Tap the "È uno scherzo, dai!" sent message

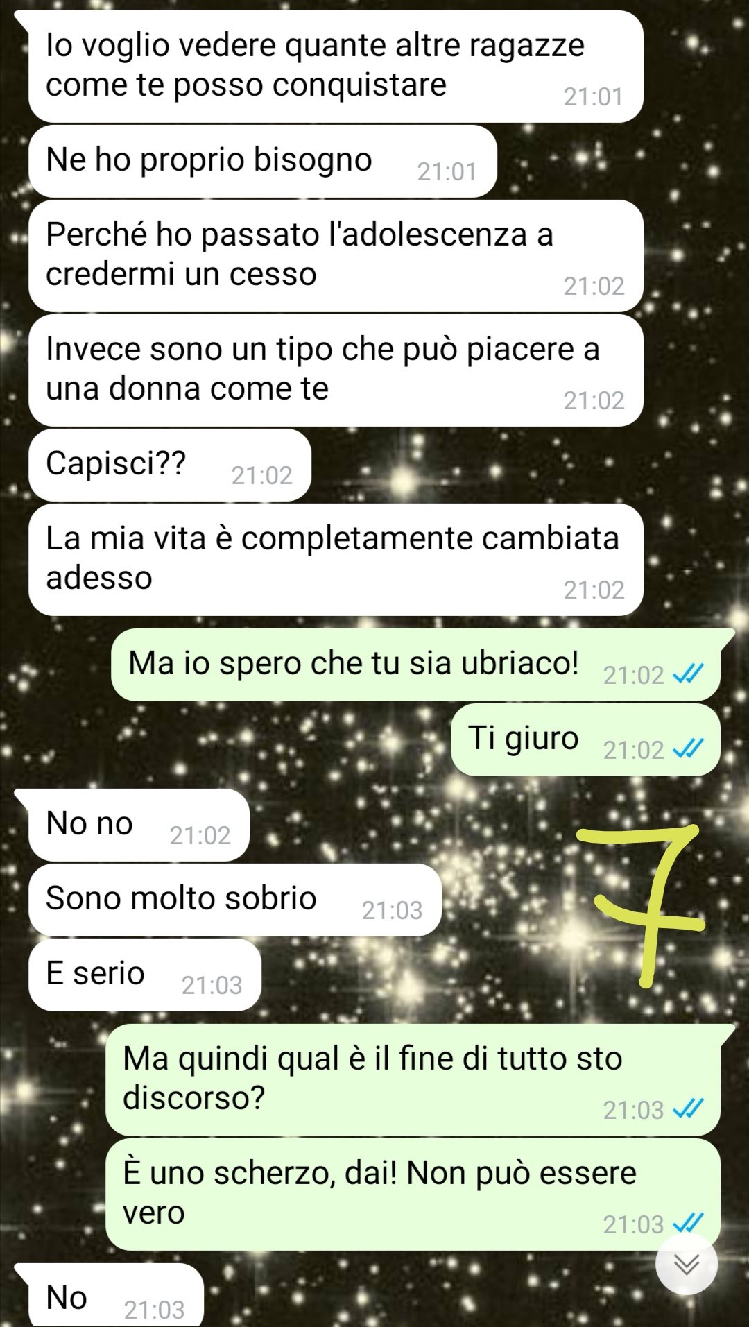point(413,1195)
